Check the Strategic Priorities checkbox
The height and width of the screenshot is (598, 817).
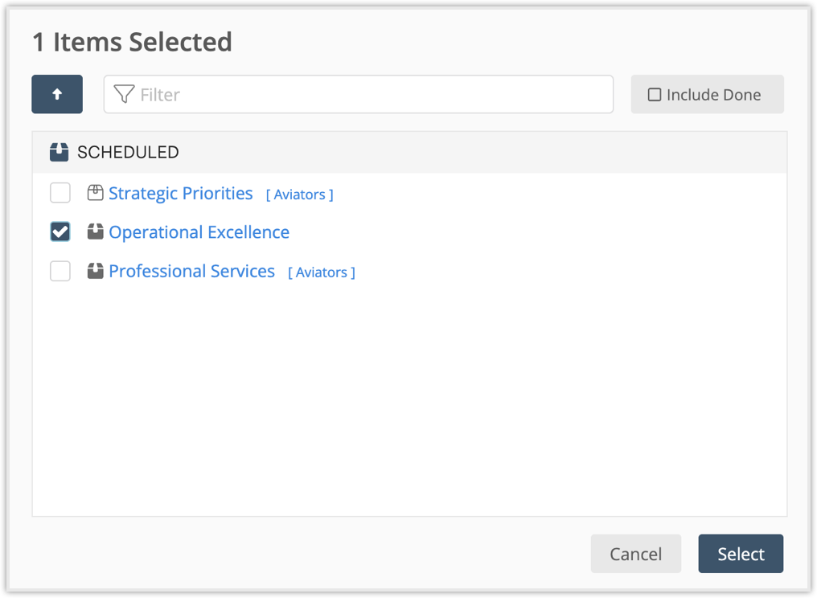pyautogui.click(x=60, y=193)
